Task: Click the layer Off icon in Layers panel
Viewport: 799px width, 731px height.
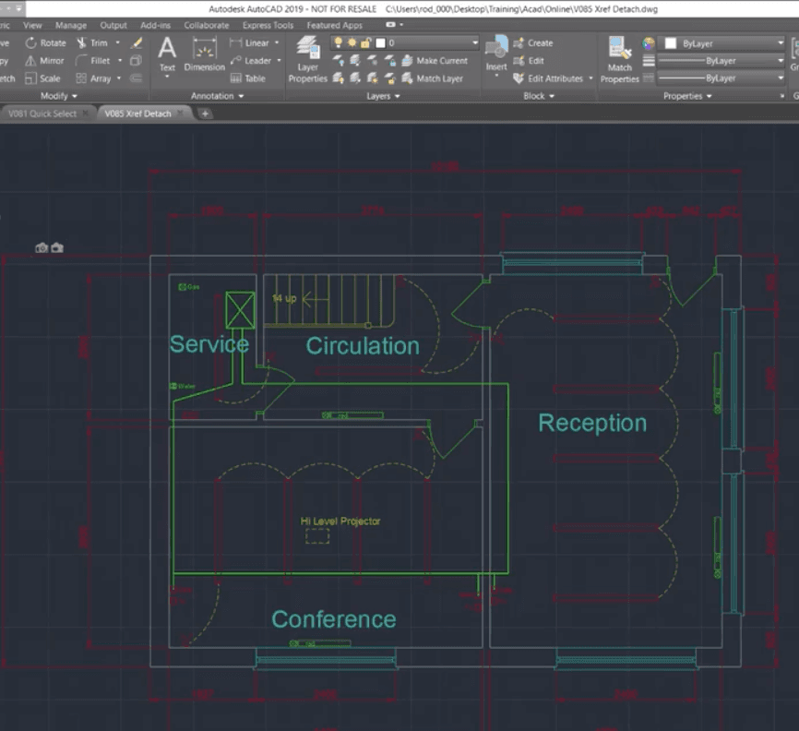Action: (339, 61)
